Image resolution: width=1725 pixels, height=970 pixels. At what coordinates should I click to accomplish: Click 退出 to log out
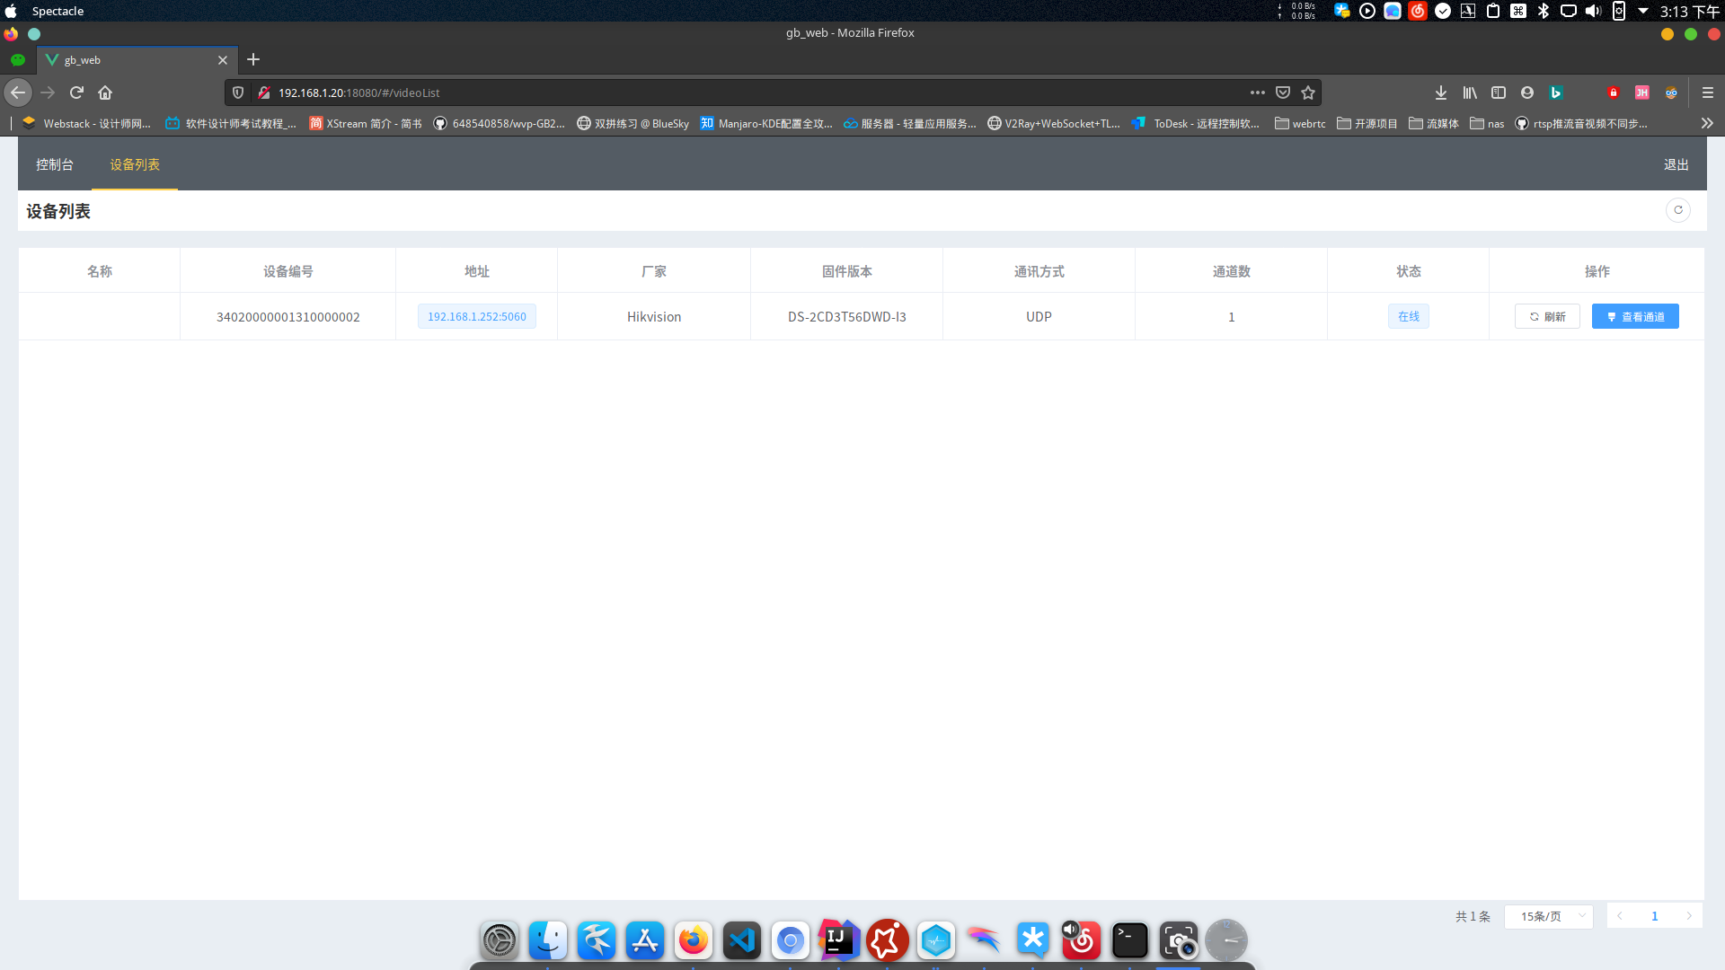pyautogui.click(x=1676, y=164)
